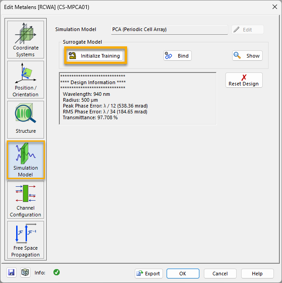Click the Bind surrogate model button

[x=177, y=56]
